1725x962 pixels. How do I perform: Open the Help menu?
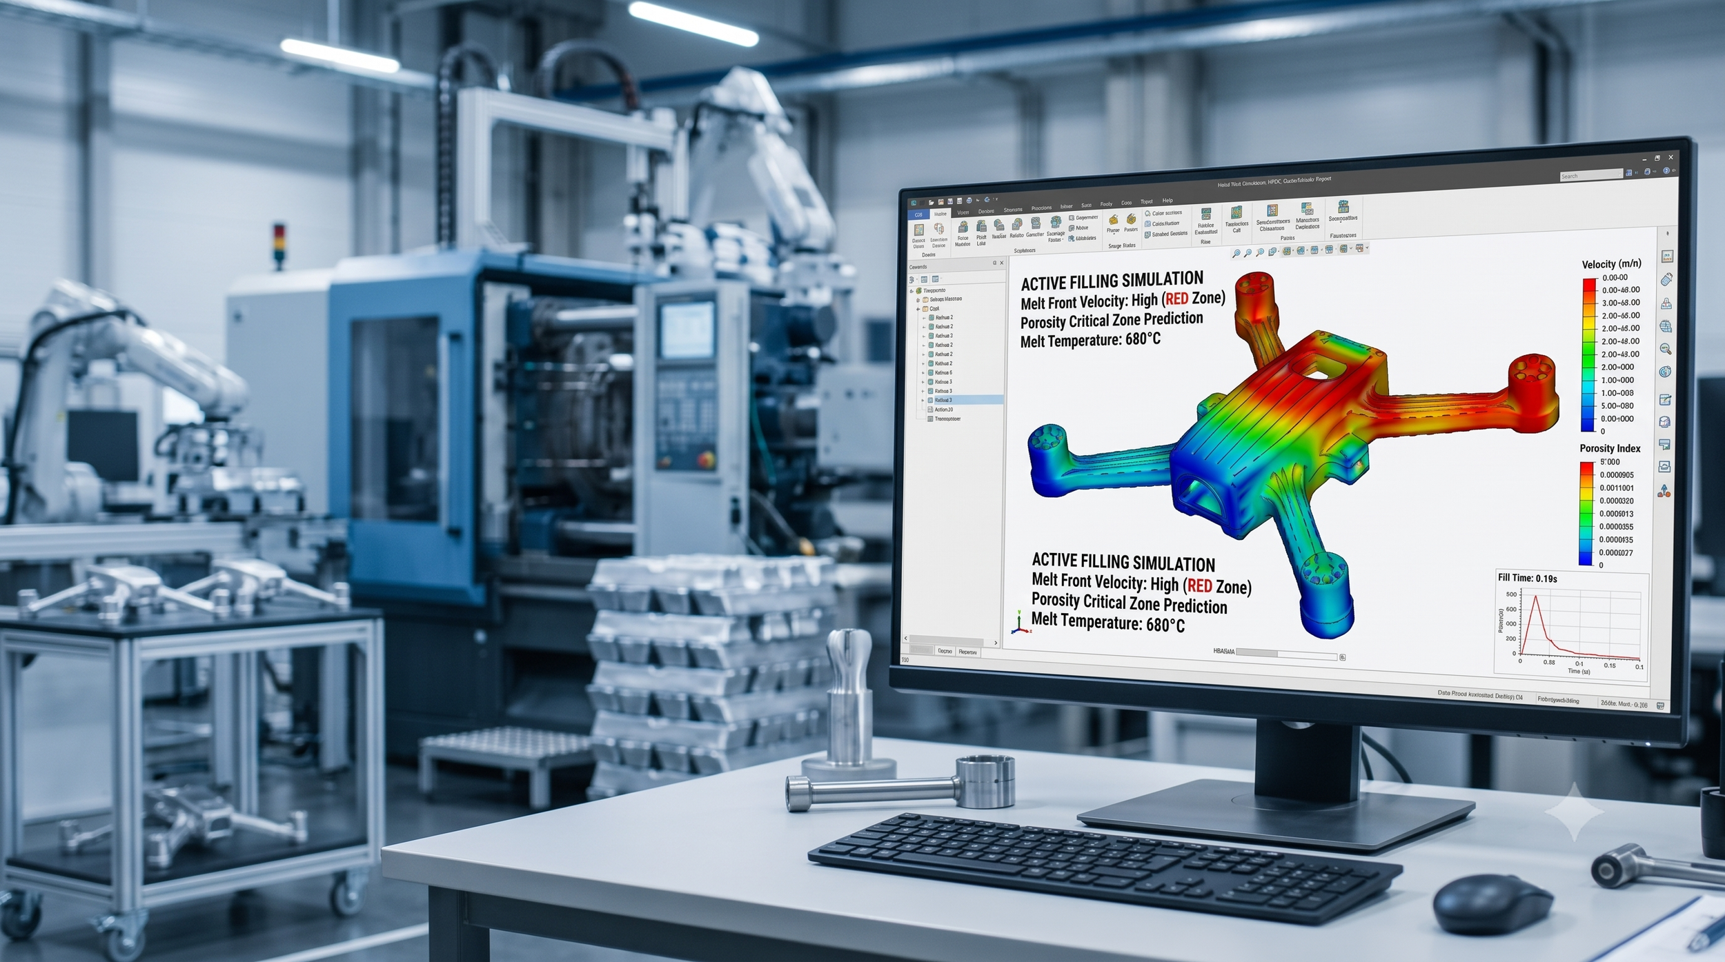(x=1167, y=201)
